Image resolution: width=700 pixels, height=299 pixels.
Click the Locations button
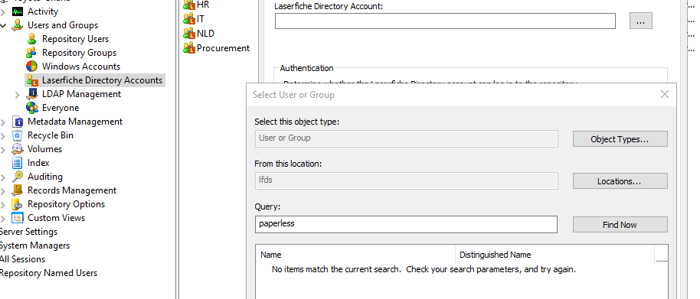point(620,181)
